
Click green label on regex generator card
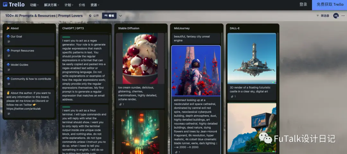67,37
